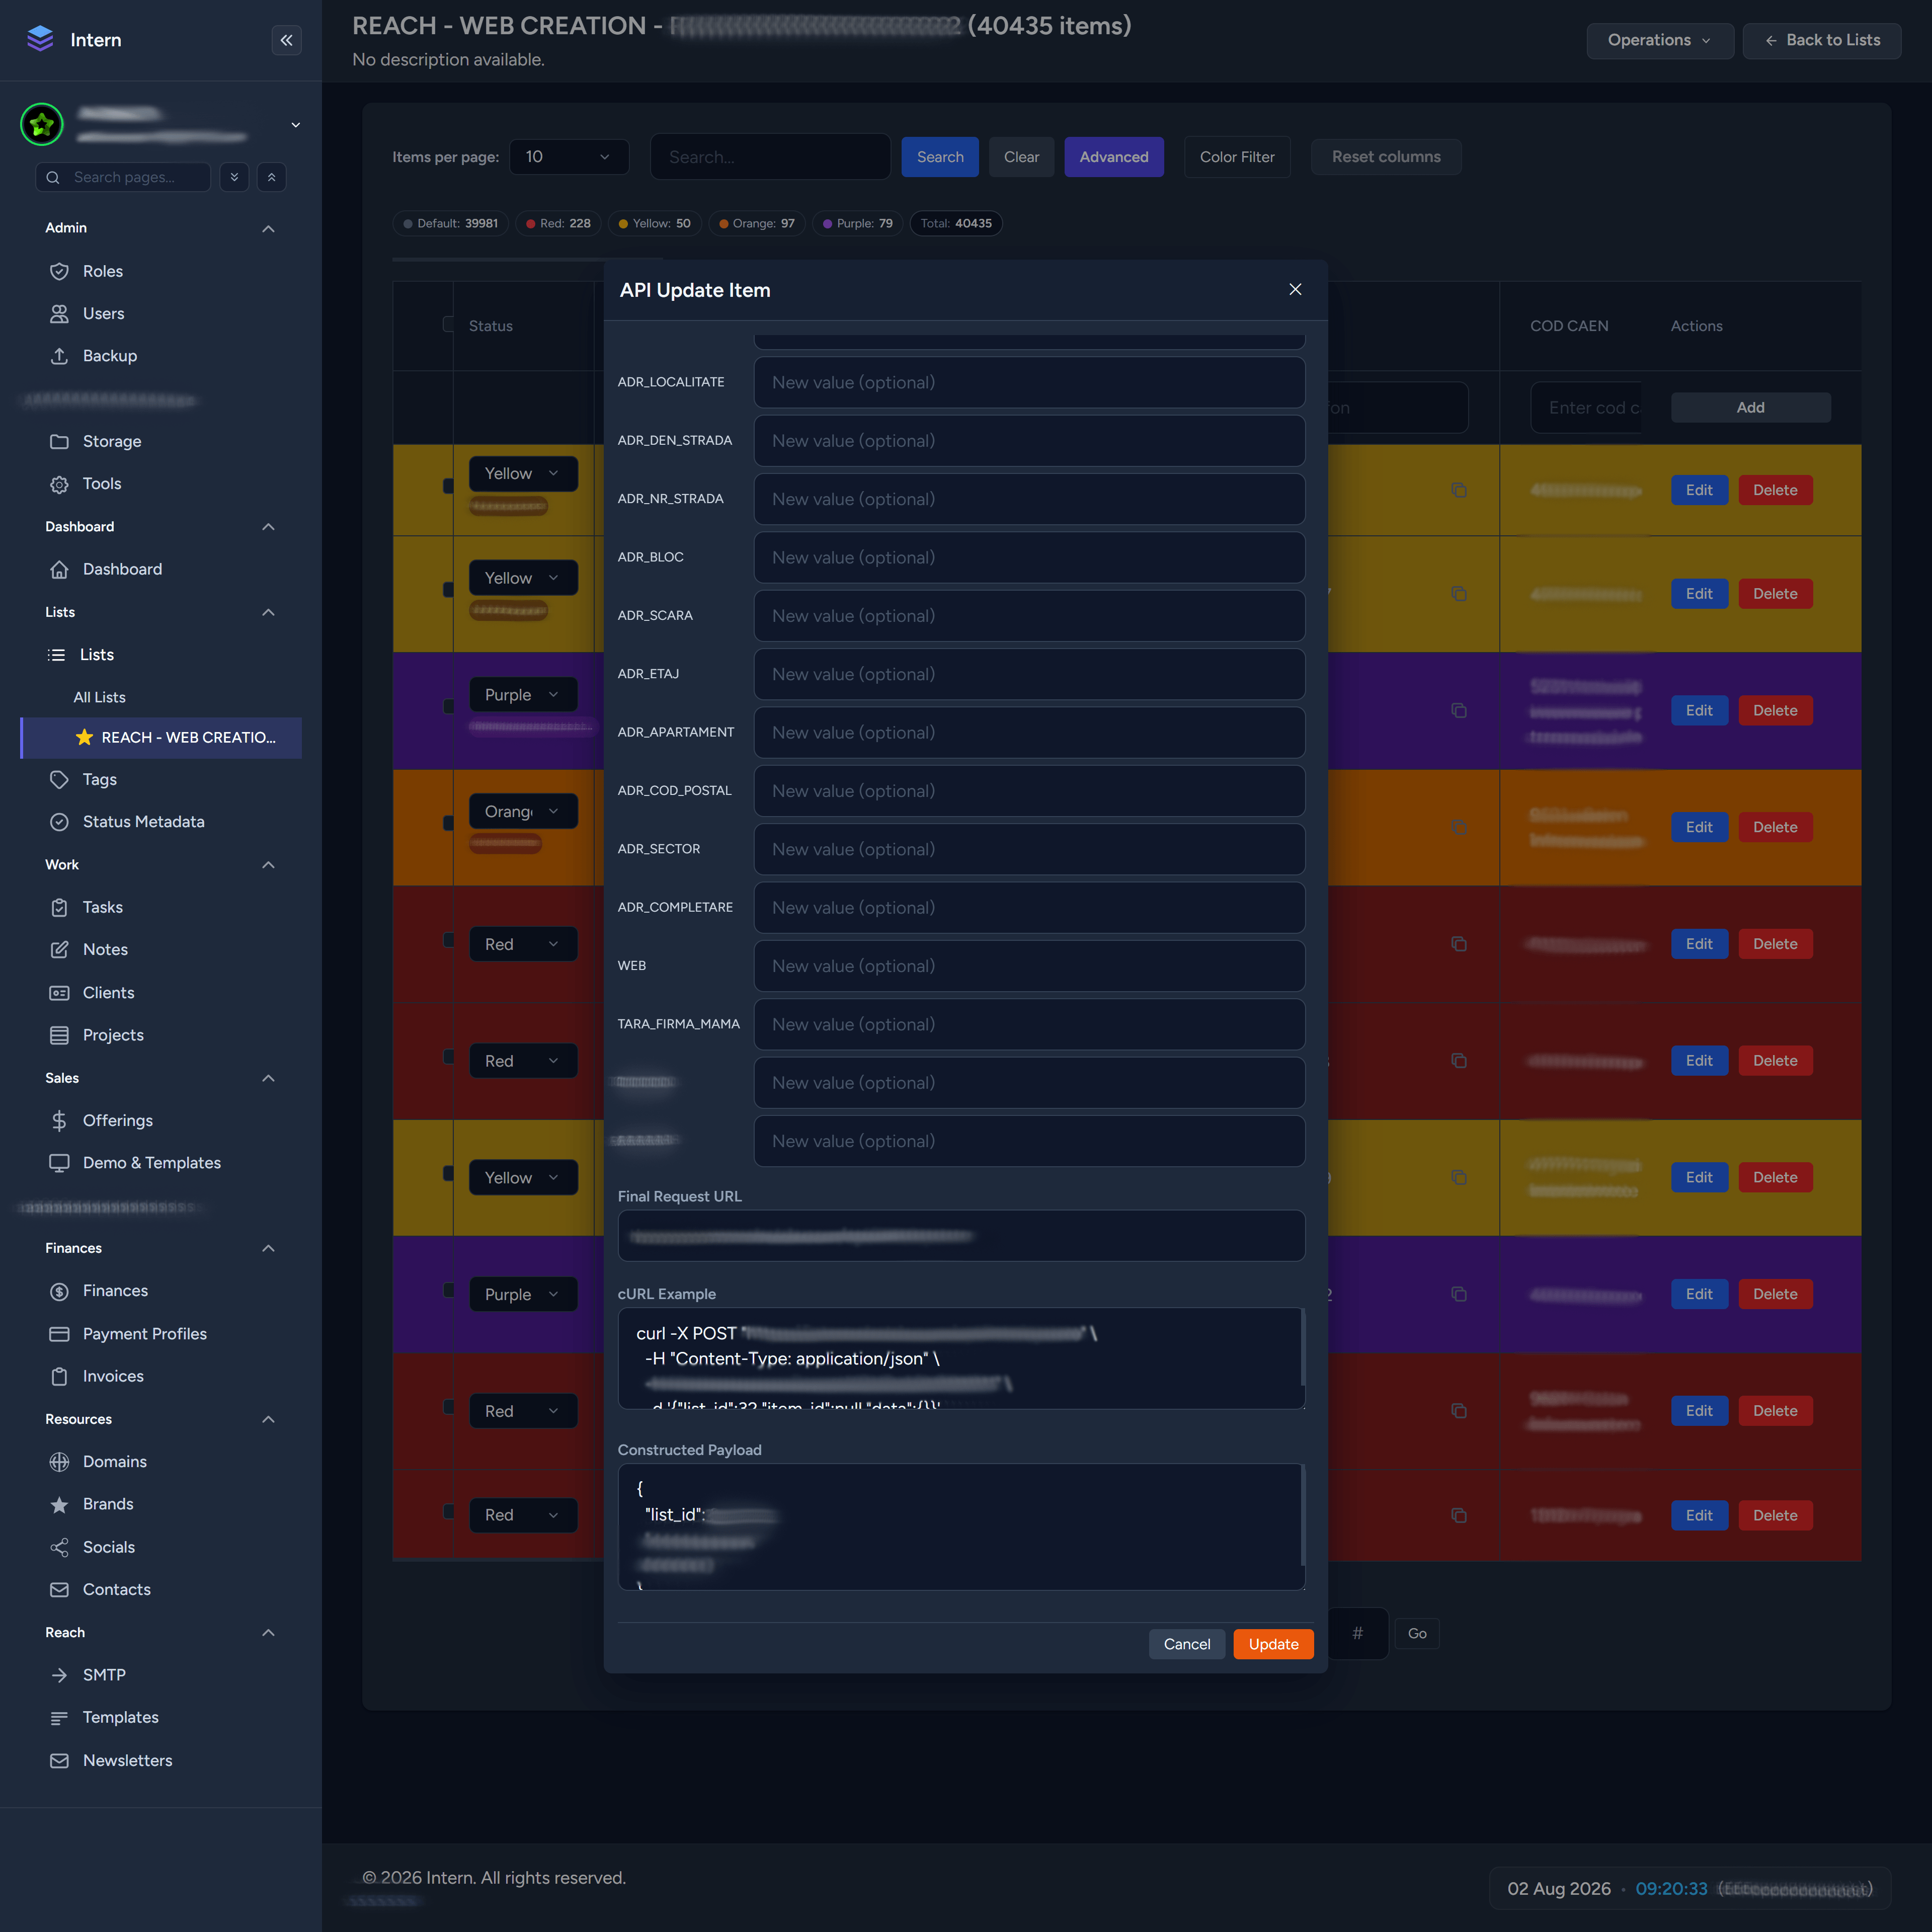Click the Advanced button
The width and height of the screenshot is (1932, 1932).
(1113, 157)
